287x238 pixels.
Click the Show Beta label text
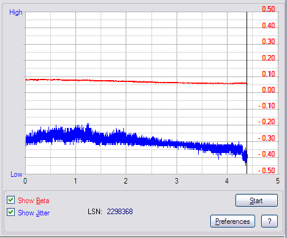click(34, 201)
